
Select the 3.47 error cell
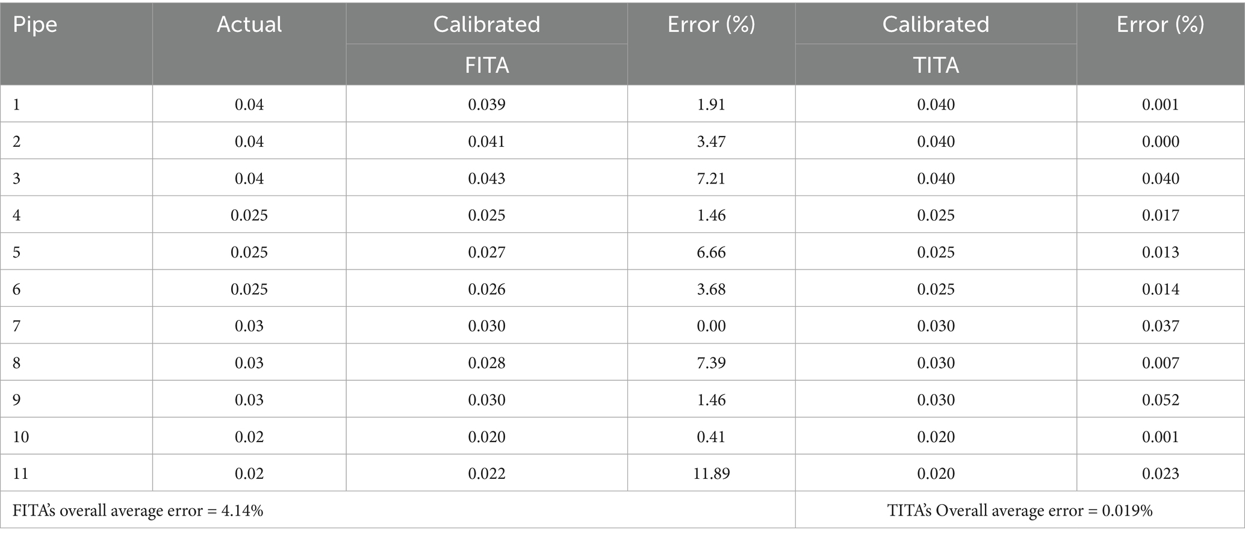(711, 142)
